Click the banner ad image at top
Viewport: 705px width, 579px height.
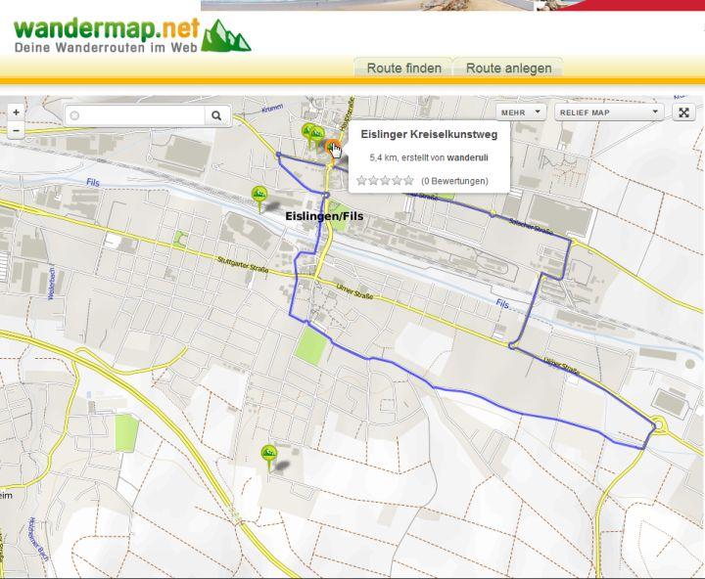452,5
